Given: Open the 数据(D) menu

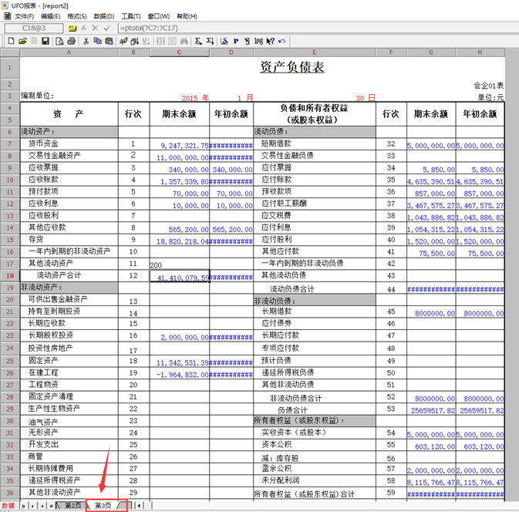Looking at the screenshot, I should pyautogui.click(x=104, y=16).
